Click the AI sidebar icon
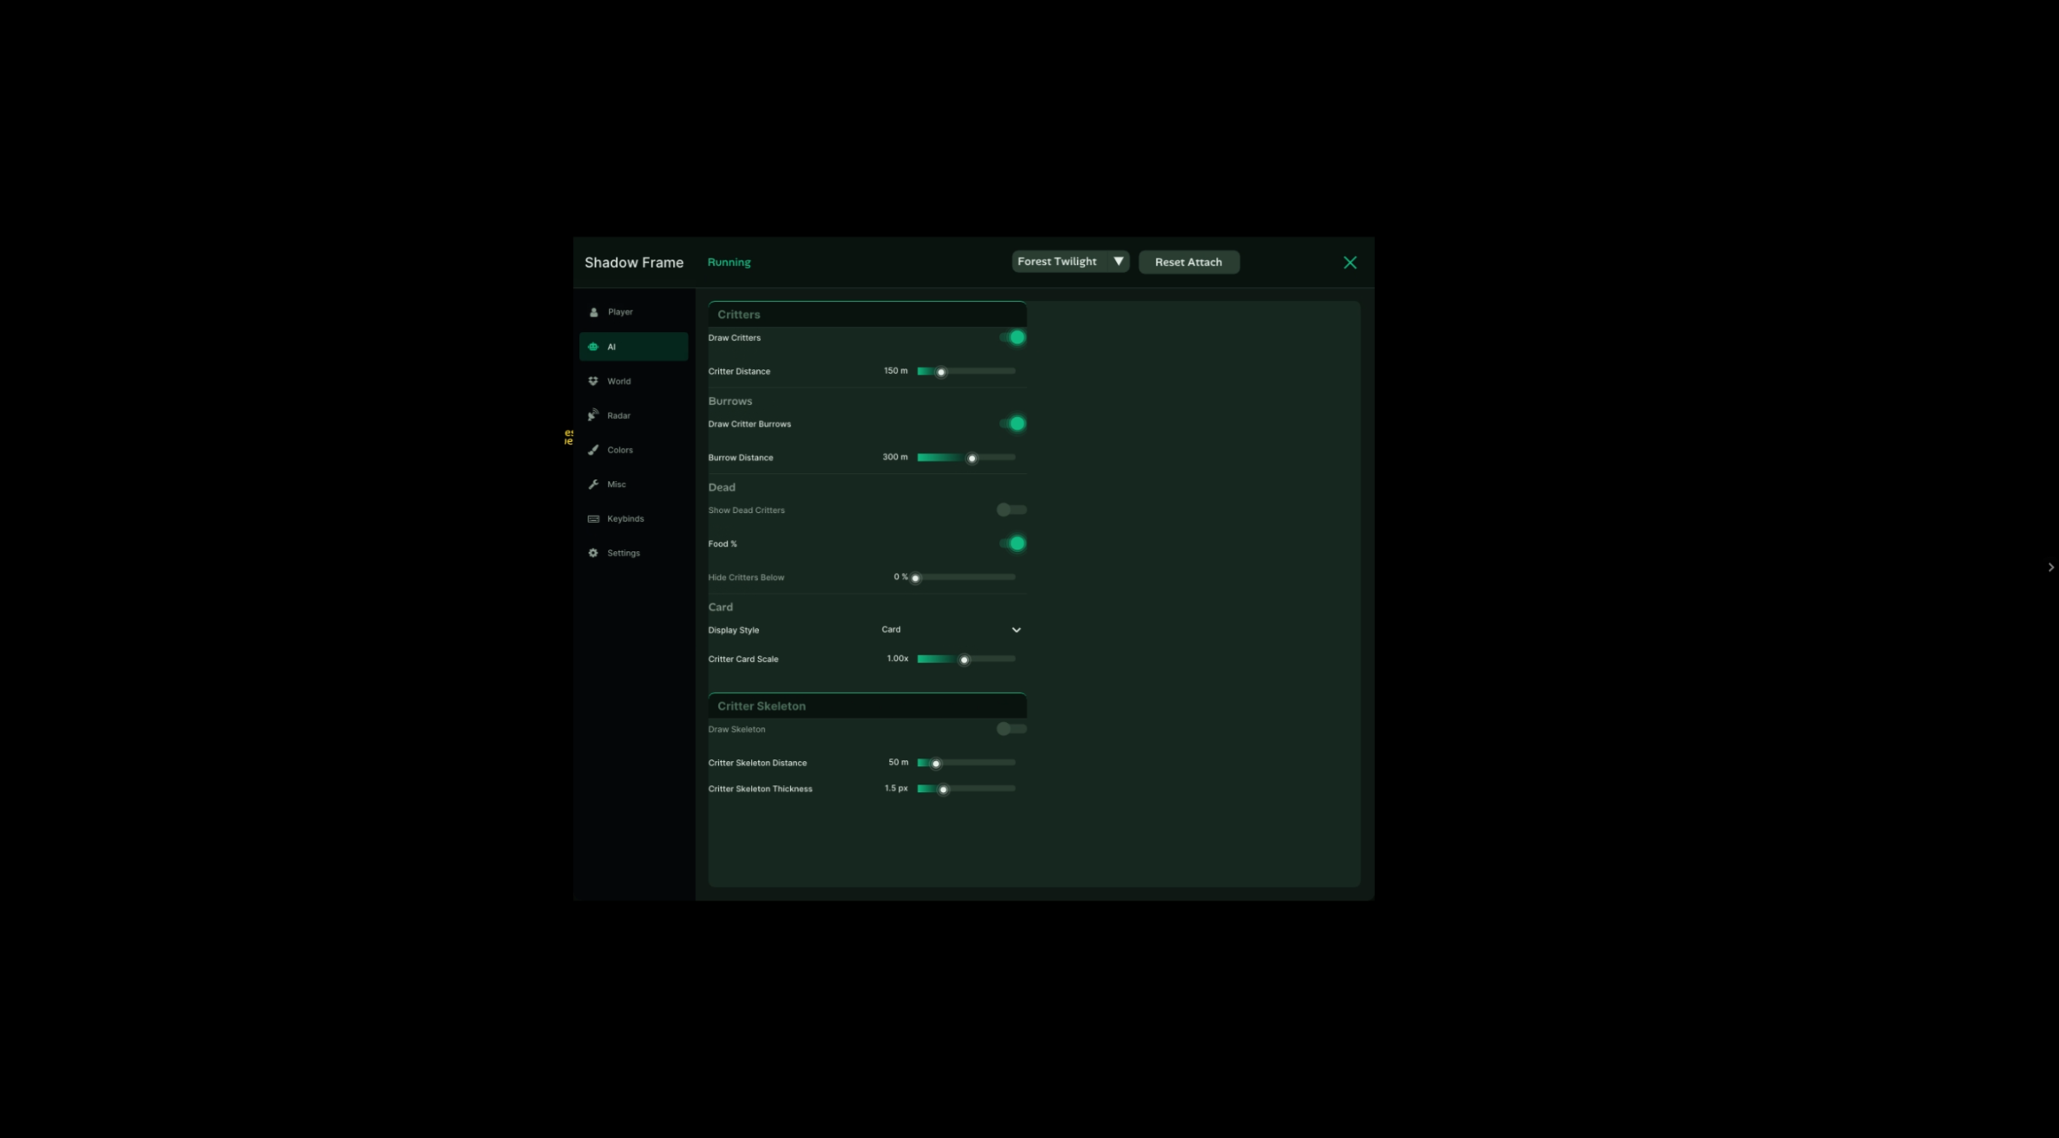This screenshot has height=1138, width=2059. pyautogui.click(x=593, y=347)
